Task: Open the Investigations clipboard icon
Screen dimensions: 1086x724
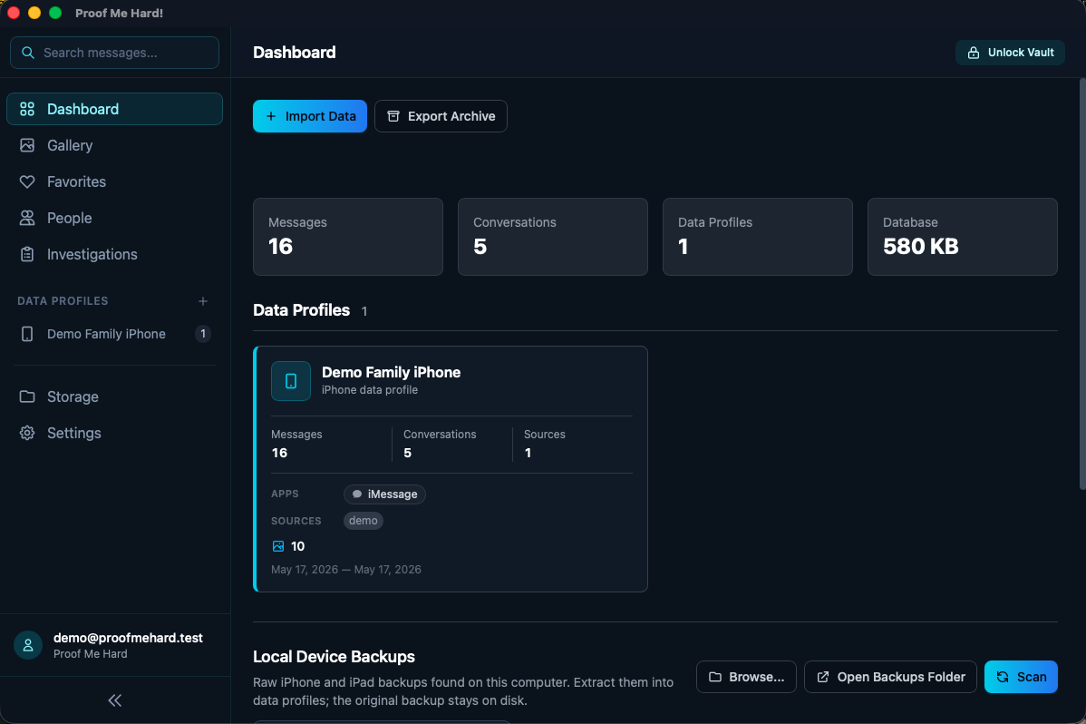Action: click(27, 255)
